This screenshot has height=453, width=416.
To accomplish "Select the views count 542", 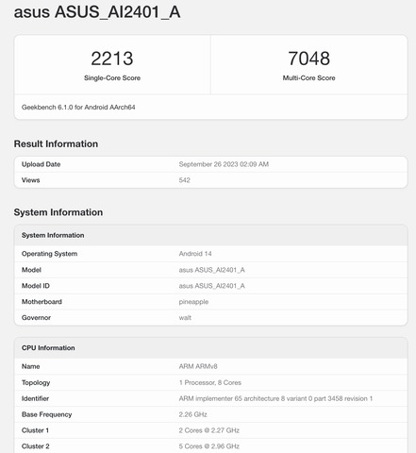I will [184, 180].
